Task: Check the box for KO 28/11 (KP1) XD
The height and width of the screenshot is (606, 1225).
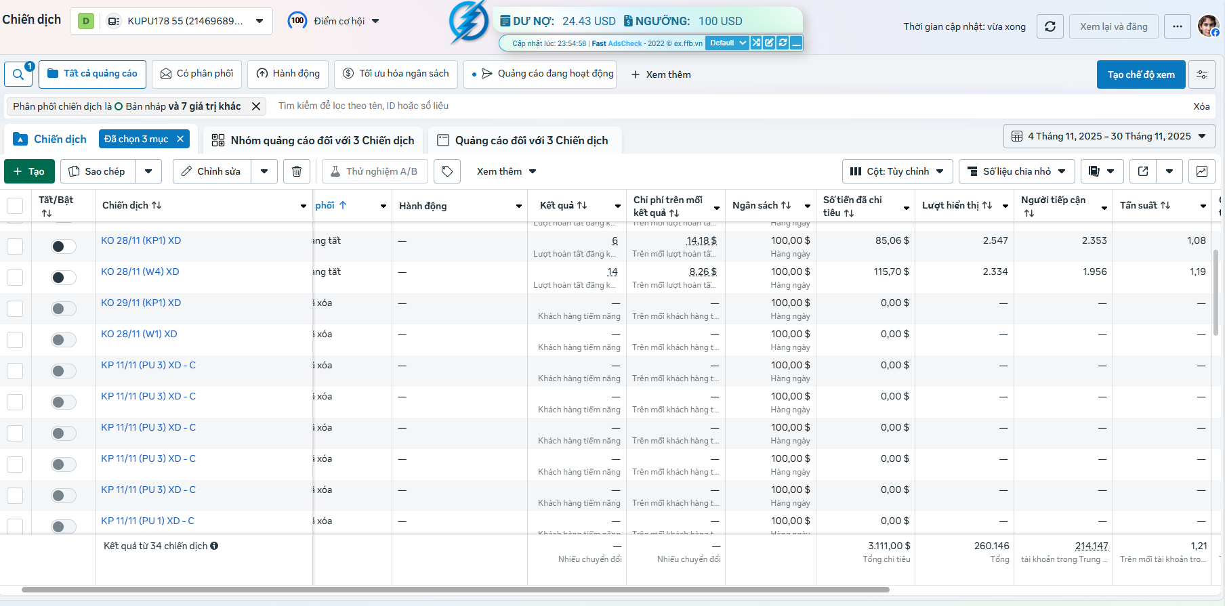Action: click(15, 246)
